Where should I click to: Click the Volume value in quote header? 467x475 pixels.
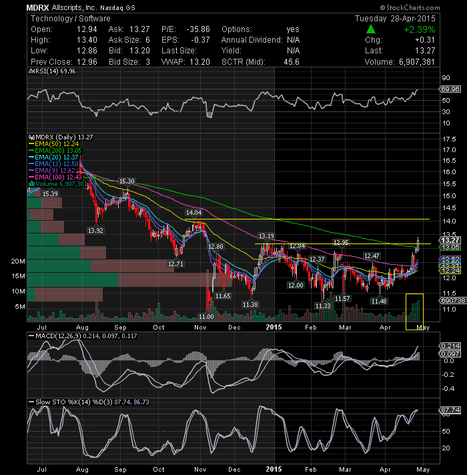417,62
